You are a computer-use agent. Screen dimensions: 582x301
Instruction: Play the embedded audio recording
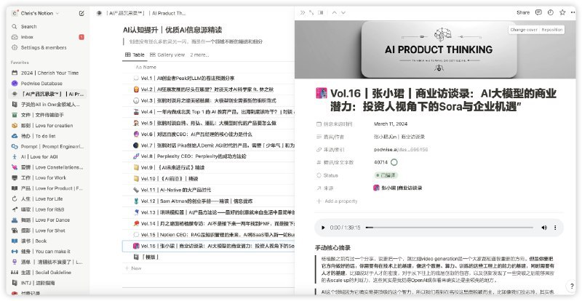coord(323,228)
